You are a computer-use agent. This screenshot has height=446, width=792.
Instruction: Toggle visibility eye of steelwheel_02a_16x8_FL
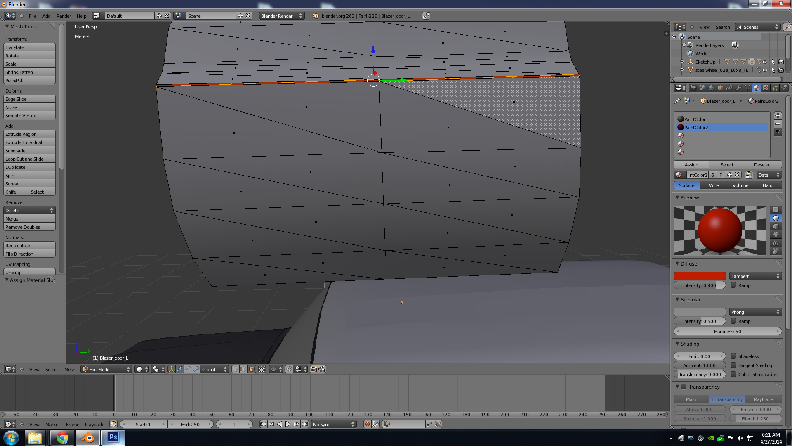pyautogui.click(x=765, y=70)
